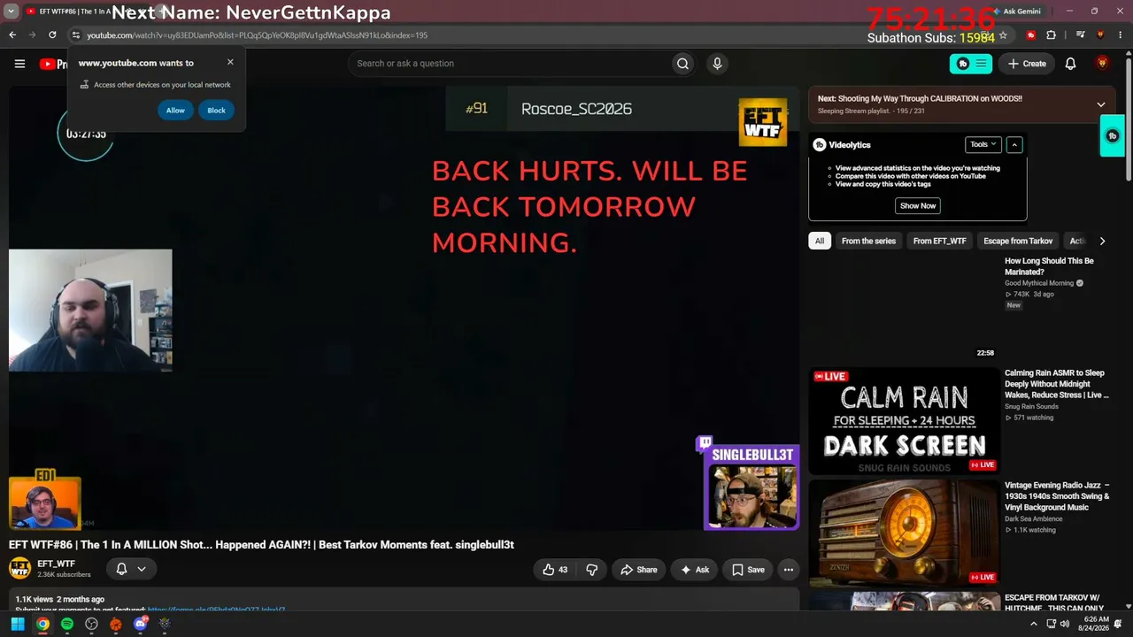Click the Dark Sea Ambience channel name
1133x637 pixels.
coord(1034,518)
